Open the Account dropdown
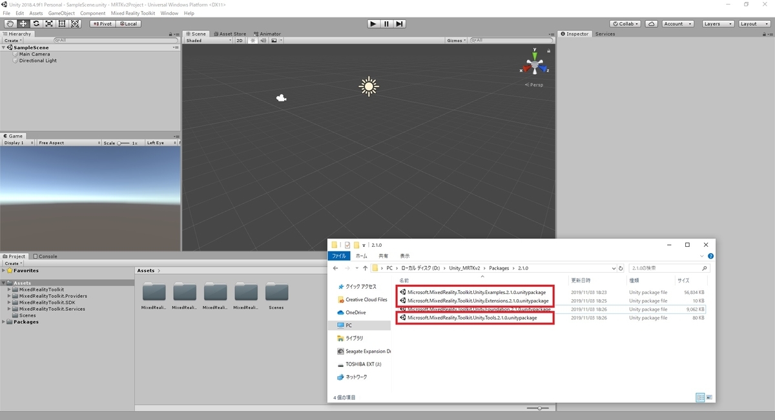Screen dimensions: 775x420 click(677, 24)
